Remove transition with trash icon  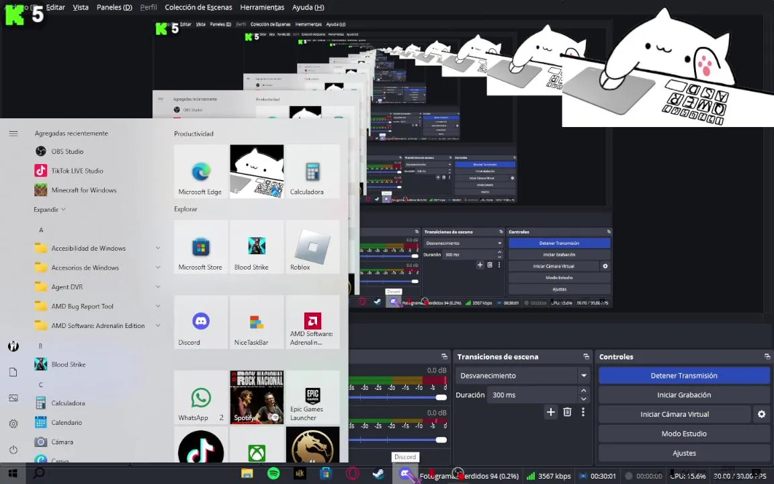point(567,412)
